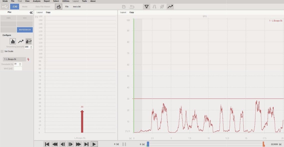Click the orange end marker on timeline
284x147 pixels.
click(x=263, y=144)
